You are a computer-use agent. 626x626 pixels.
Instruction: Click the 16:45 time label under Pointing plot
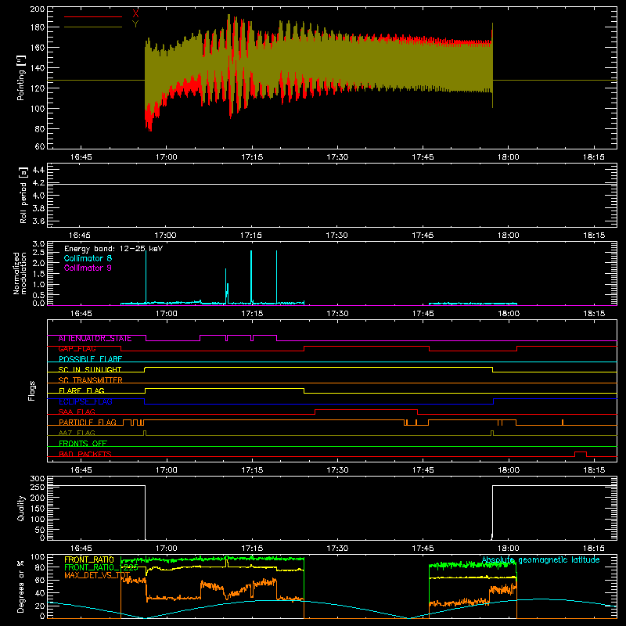coord(81,157)
